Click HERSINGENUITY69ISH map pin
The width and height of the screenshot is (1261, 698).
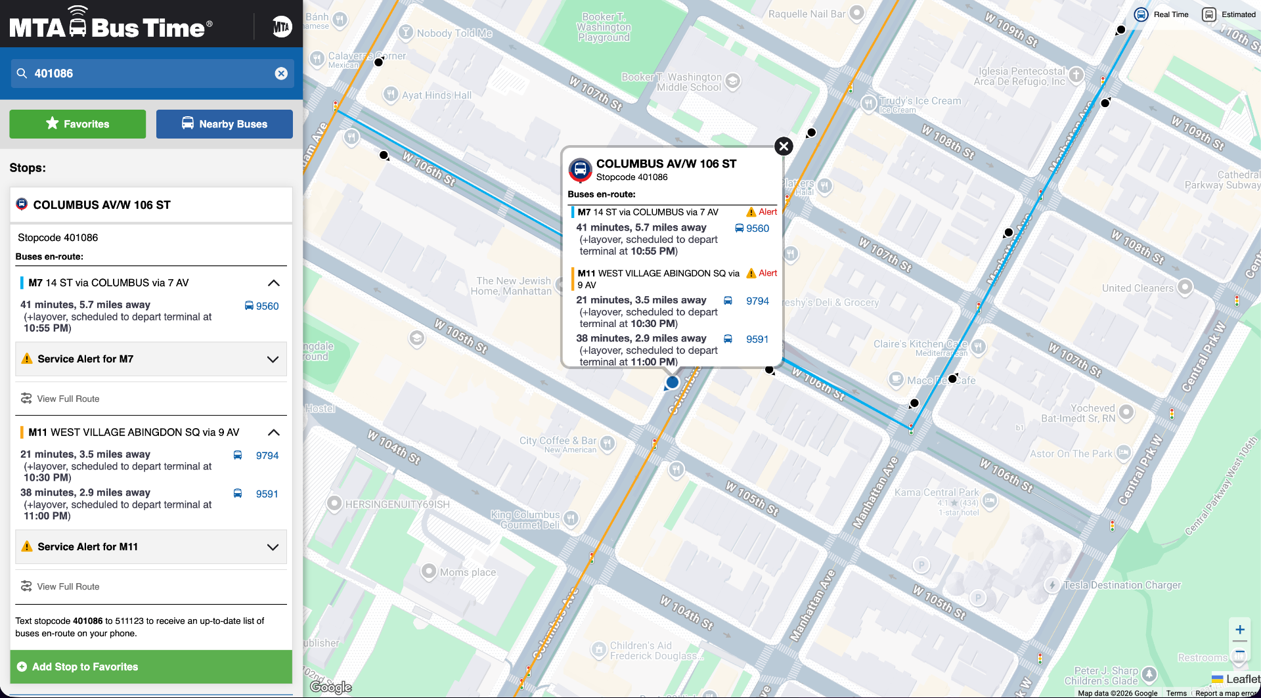(334, 504)
